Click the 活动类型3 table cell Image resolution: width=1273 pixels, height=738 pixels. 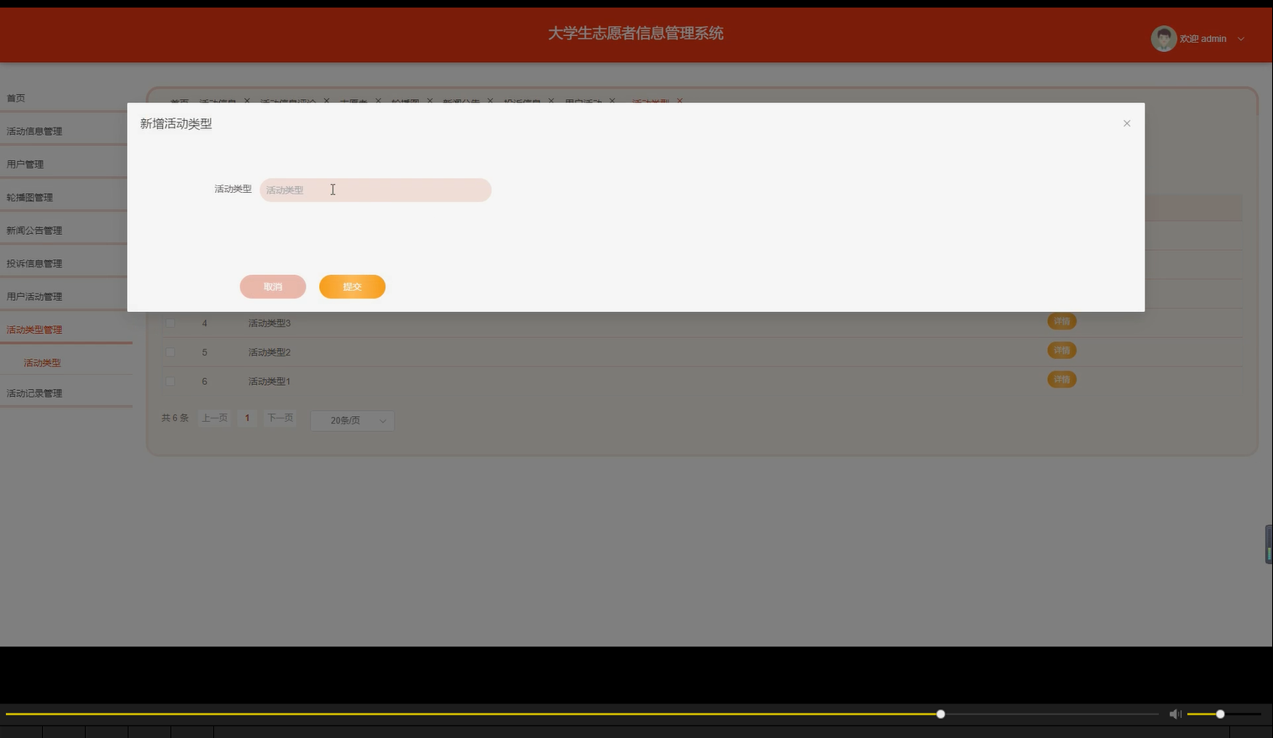pos(270,323)
